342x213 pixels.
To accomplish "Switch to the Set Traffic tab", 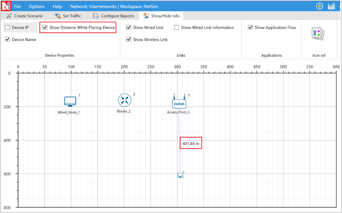I will (68, 16).
